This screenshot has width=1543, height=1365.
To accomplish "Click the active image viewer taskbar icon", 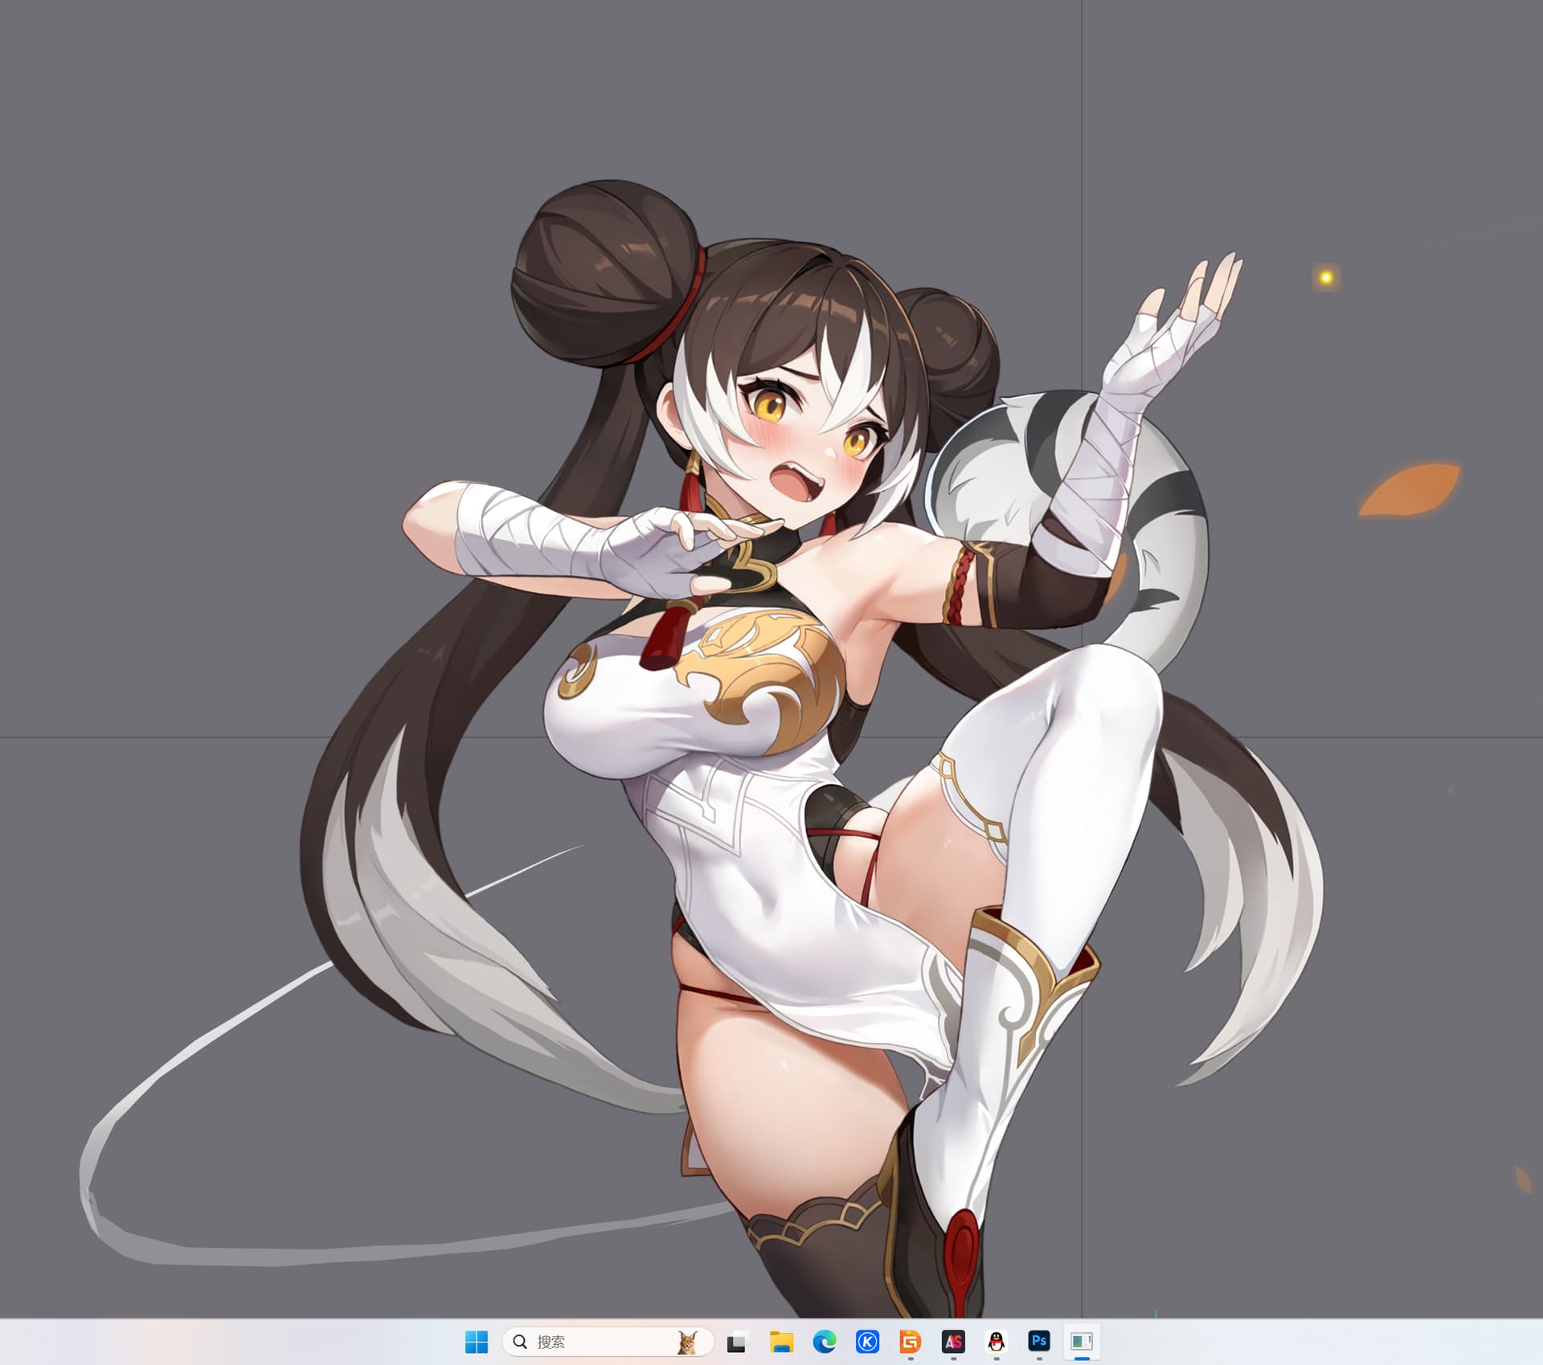I will (x=1082, y=1342).
